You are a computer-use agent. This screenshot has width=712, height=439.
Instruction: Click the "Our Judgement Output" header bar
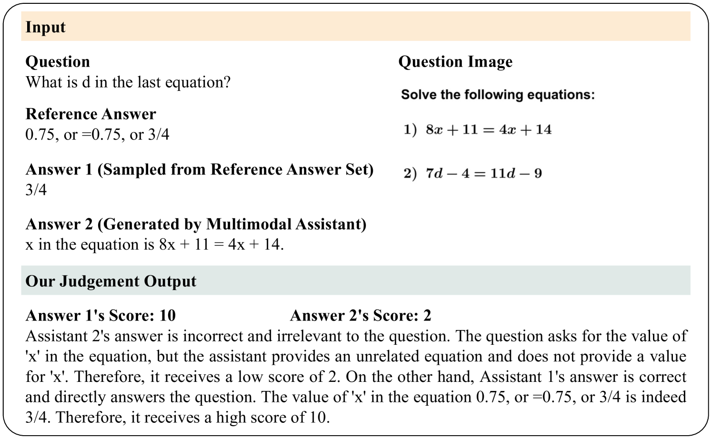click(355, 281)
